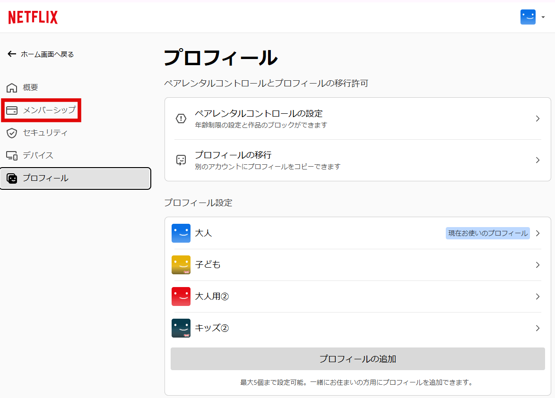Click the red 大人用② profile avatar

pos(181,296)
